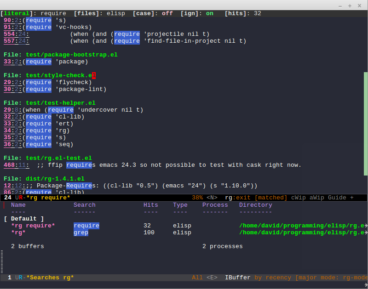Click the cWip minor mode indicator
368x289 pixels.
[x=298, y=198]
